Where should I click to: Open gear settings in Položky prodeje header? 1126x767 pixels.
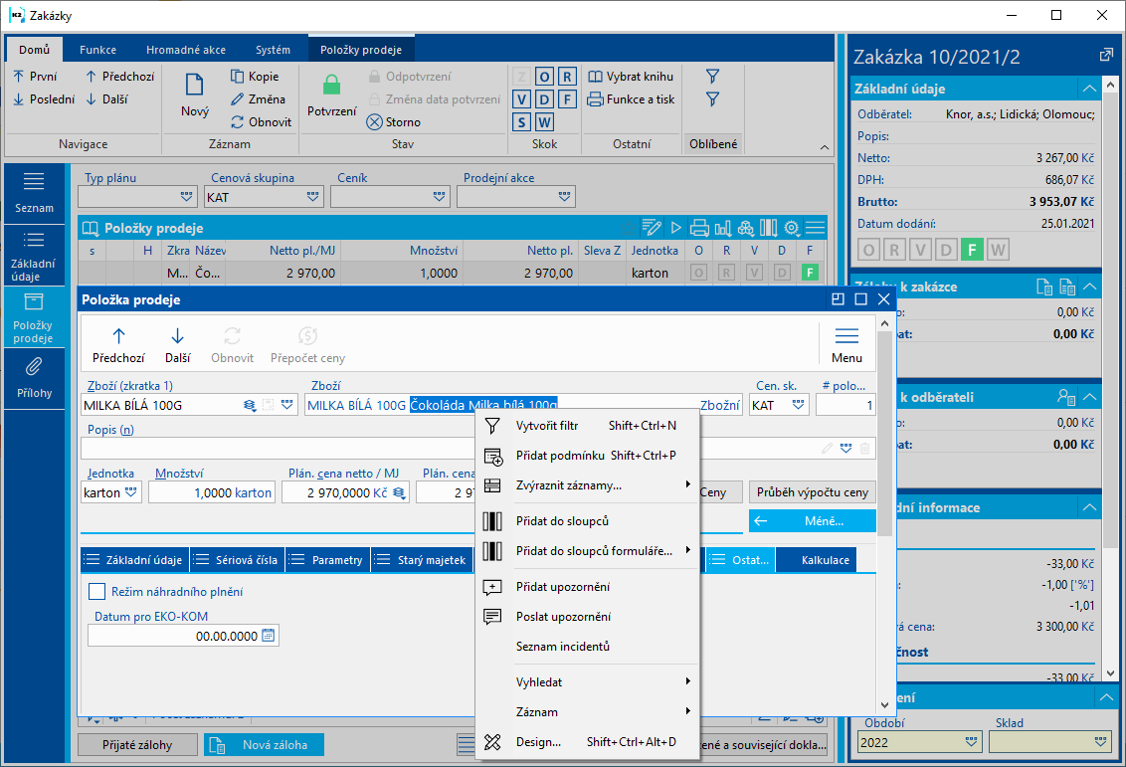tap(792, 229)
